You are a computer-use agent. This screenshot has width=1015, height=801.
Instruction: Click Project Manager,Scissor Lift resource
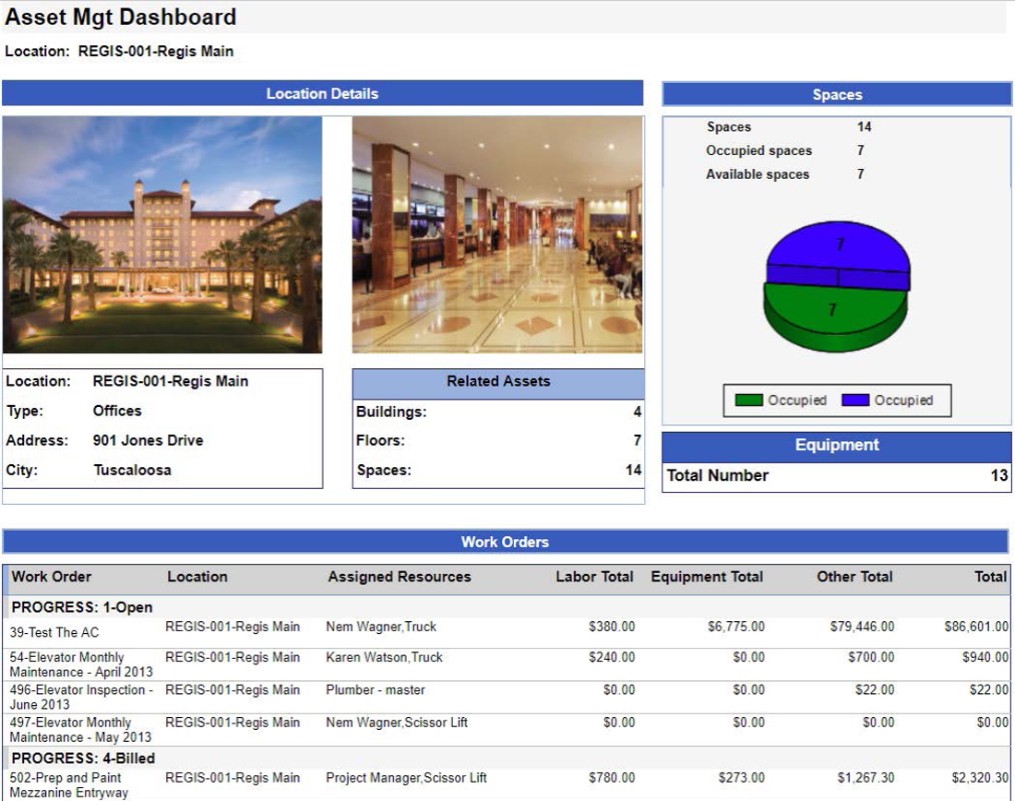[x=407, y=778]
